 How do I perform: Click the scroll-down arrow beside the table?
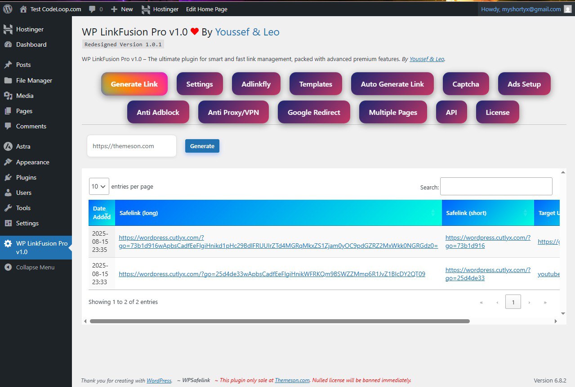[x=563, y=313]
